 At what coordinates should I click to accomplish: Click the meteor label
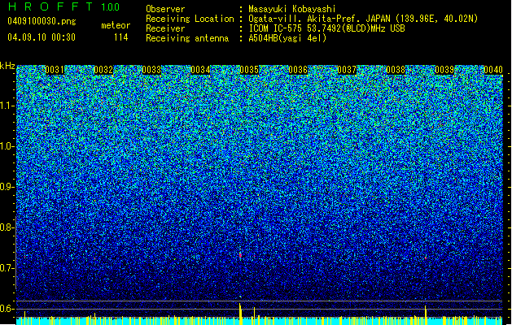point(116,25)
